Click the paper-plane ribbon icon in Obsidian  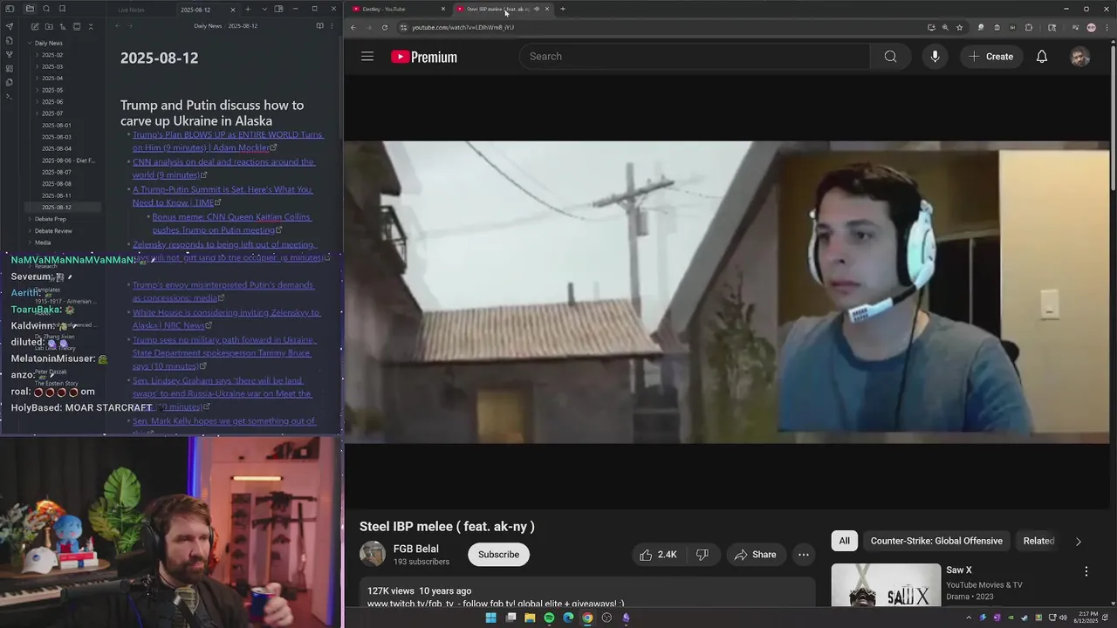click(x=10, y=26)
